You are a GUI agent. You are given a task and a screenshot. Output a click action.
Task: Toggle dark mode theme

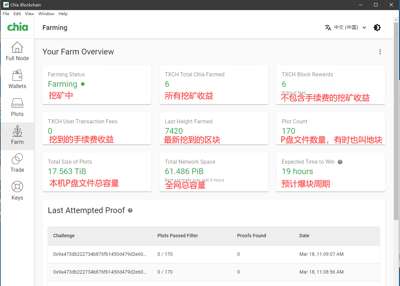coord(377,28)
